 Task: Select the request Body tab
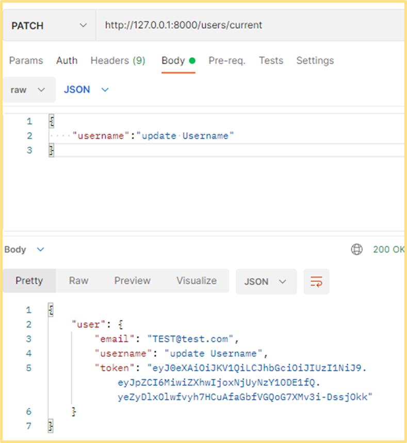tap(178, 61)
